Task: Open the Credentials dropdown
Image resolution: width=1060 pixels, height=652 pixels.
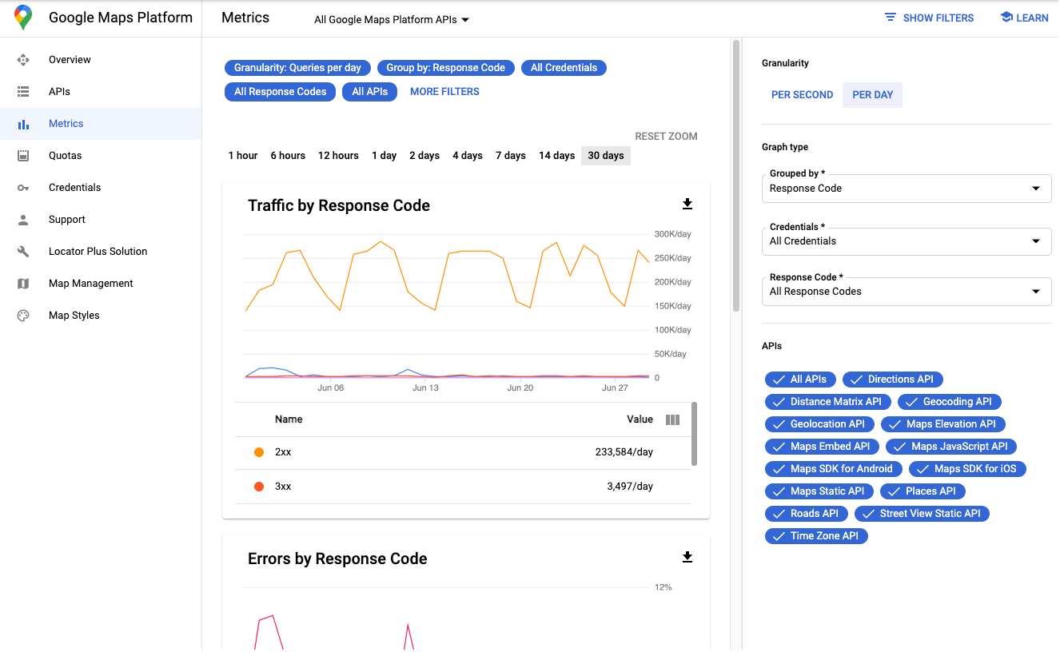Action: coord(907,241)
